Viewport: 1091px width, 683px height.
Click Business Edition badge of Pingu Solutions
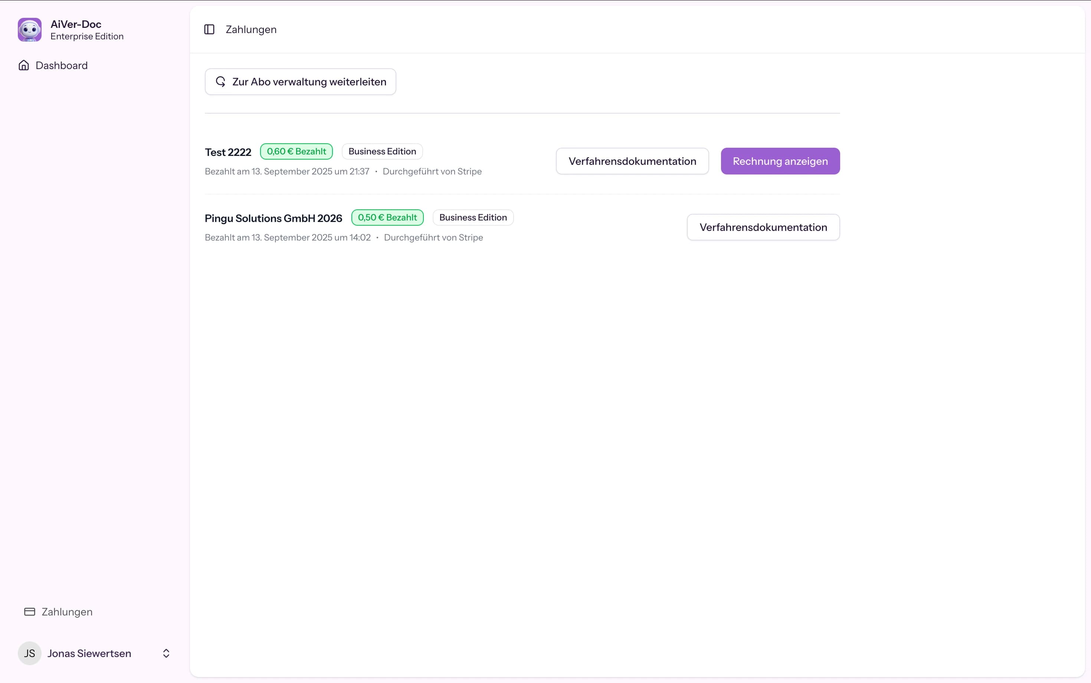pyautogui.click(x=473, y=217)
